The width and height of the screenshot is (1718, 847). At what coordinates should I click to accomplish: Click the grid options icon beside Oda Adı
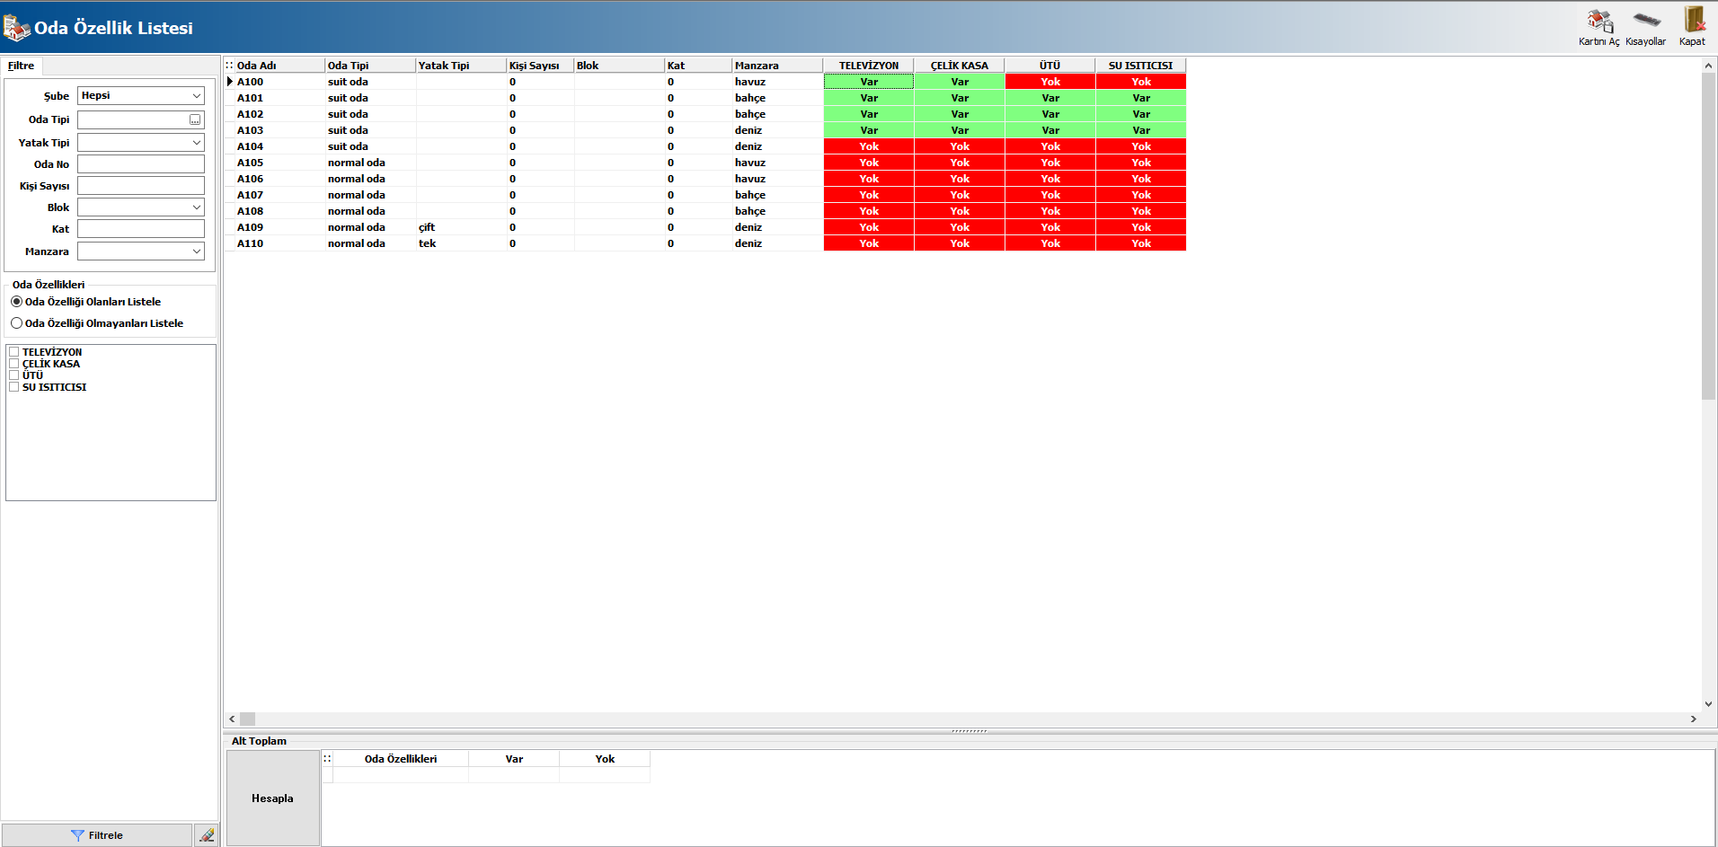tap(229, 66)
